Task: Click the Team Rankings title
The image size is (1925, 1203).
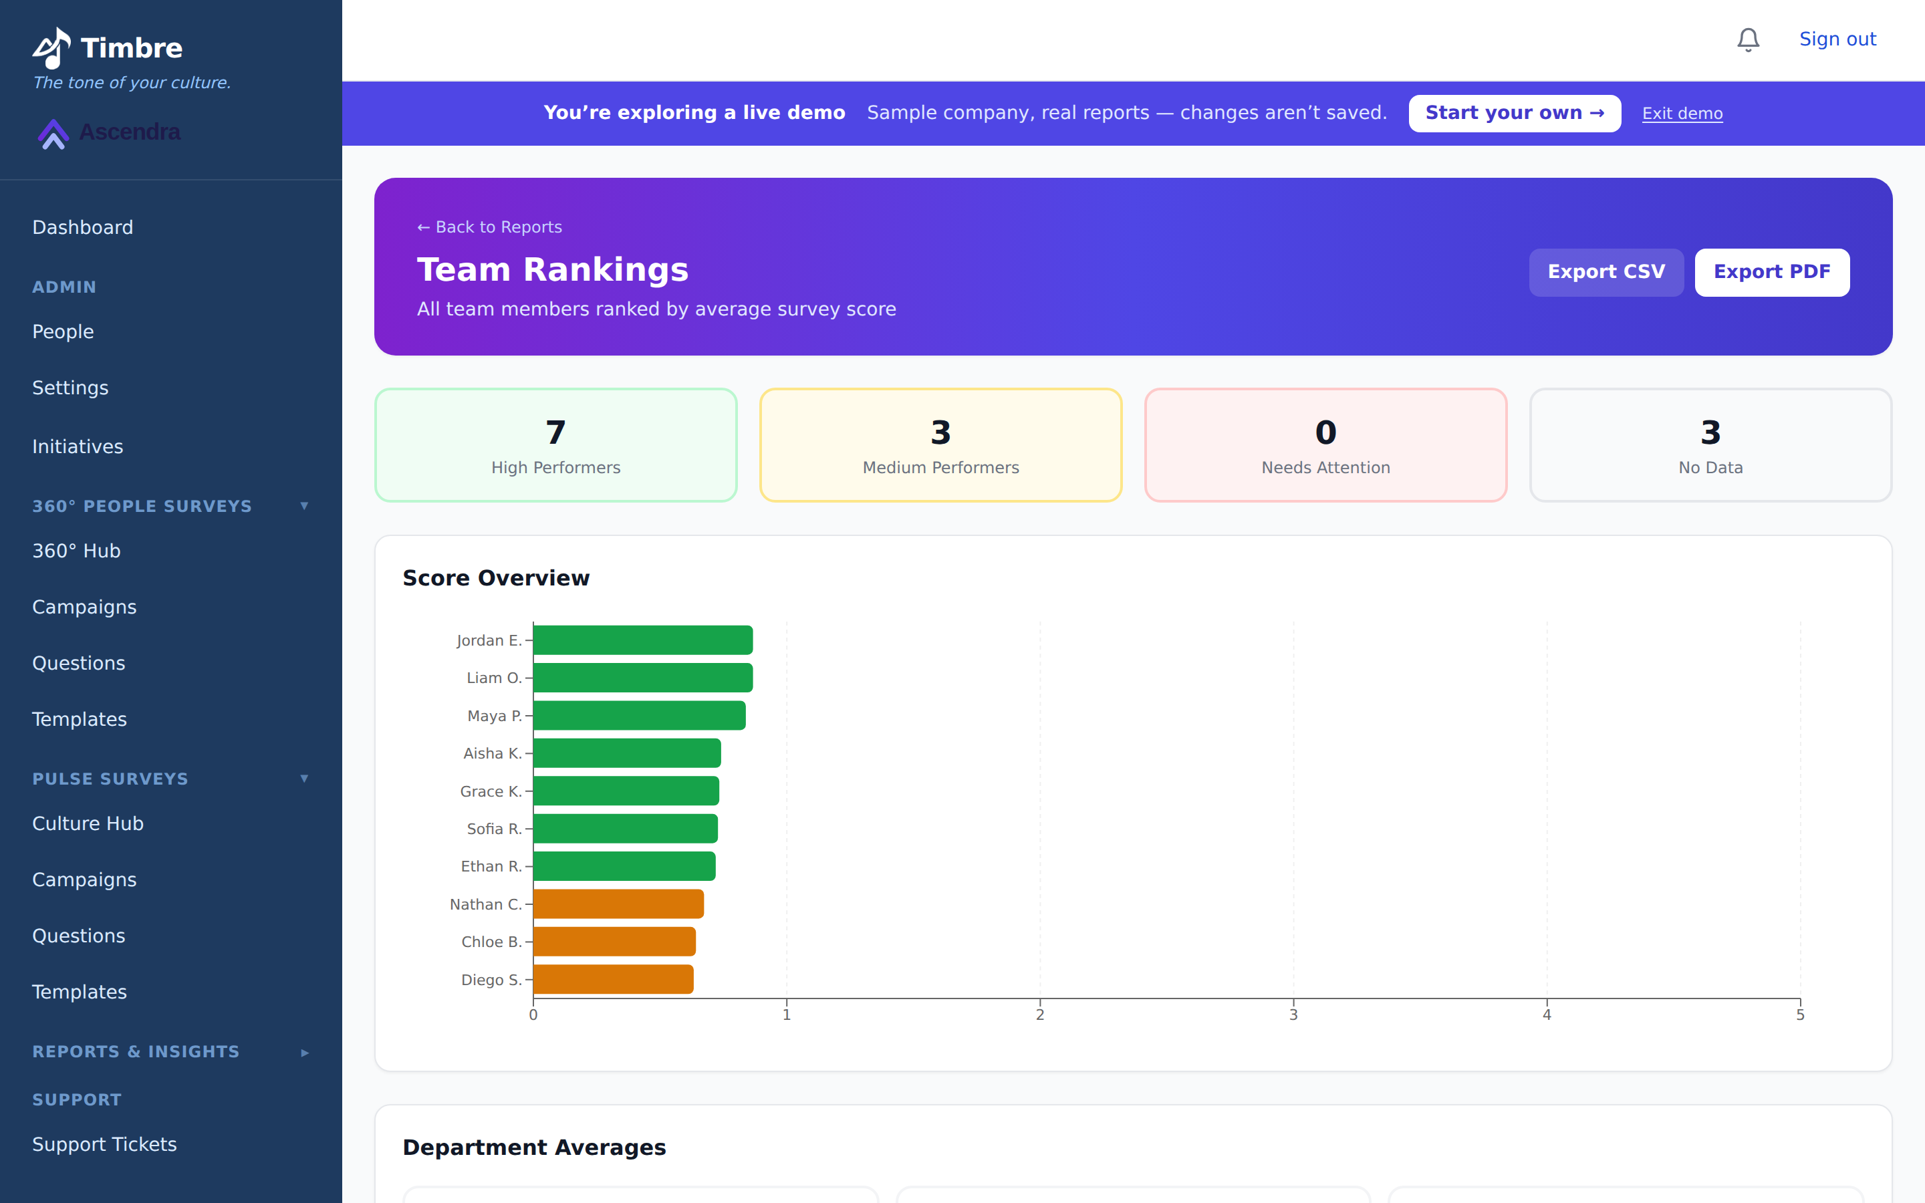Action: point(552,270)
